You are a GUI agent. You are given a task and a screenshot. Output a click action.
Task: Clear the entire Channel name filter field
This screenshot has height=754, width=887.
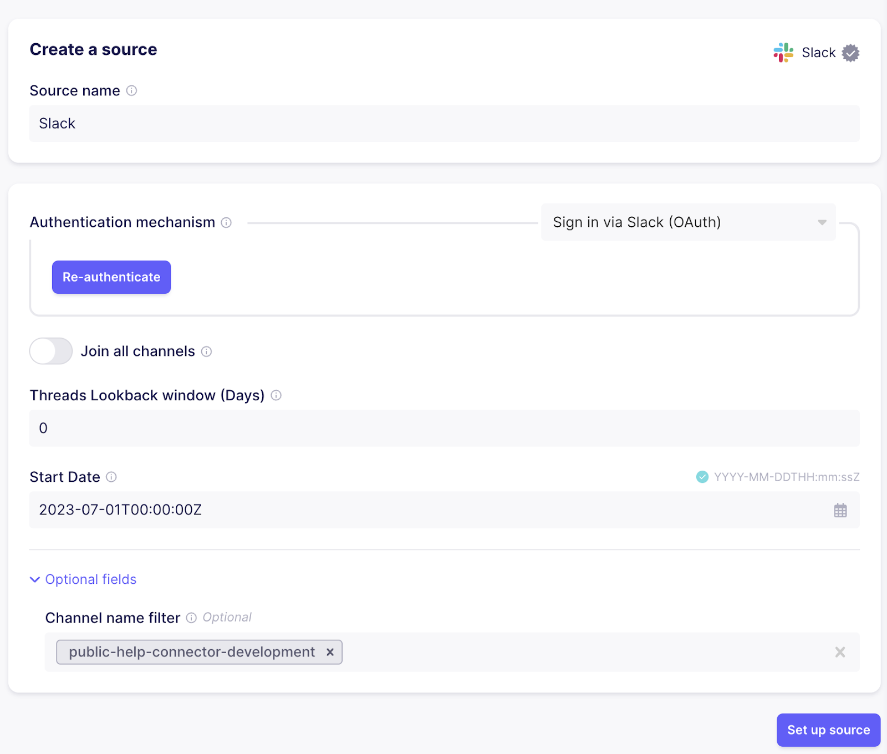[840, 653]
